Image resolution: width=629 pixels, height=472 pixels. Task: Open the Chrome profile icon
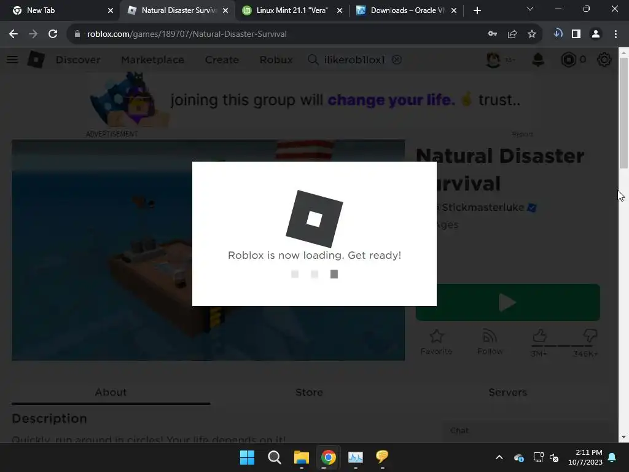point(596,34)
